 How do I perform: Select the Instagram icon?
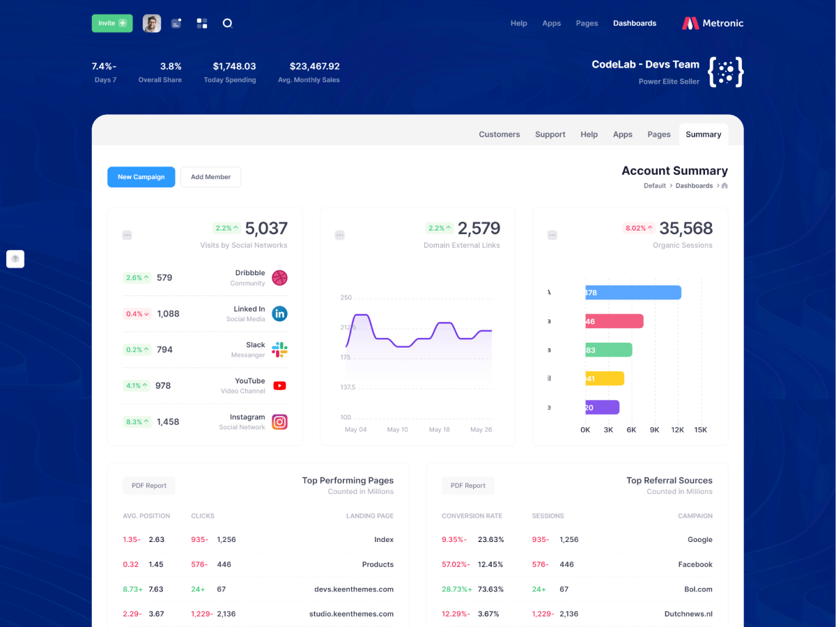coord(279,421)
